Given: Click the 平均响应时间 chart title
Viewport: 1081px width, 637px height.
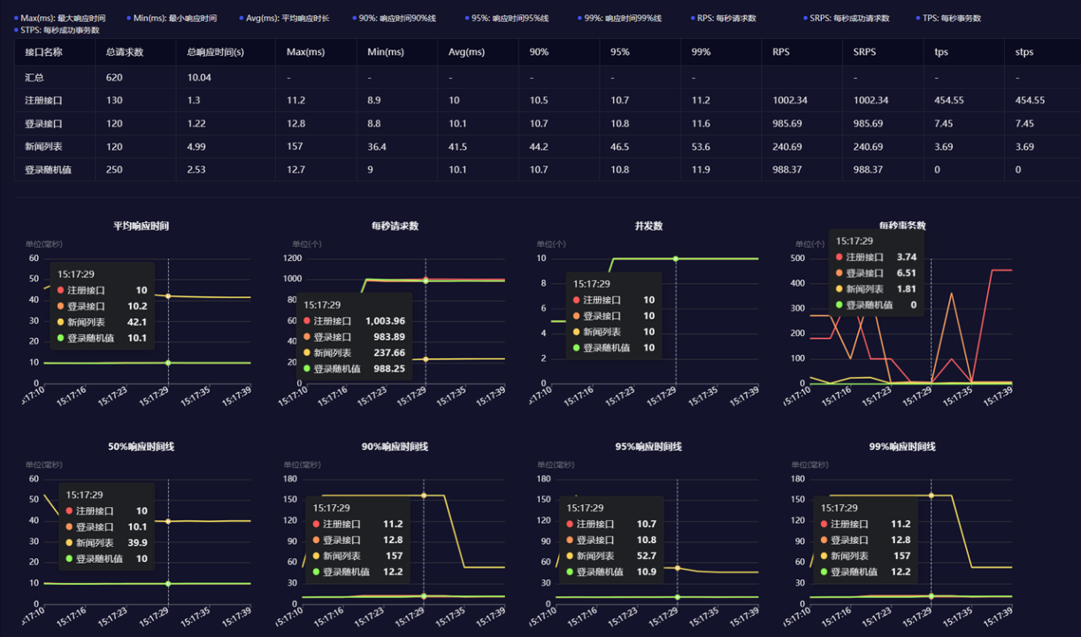Looking at the screenshot, I should coord(141,226).
